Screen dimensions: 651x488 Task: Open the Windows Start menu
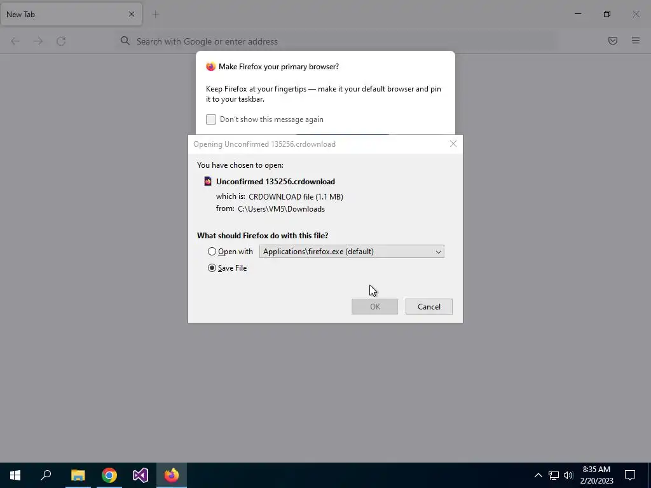point(15,475)
